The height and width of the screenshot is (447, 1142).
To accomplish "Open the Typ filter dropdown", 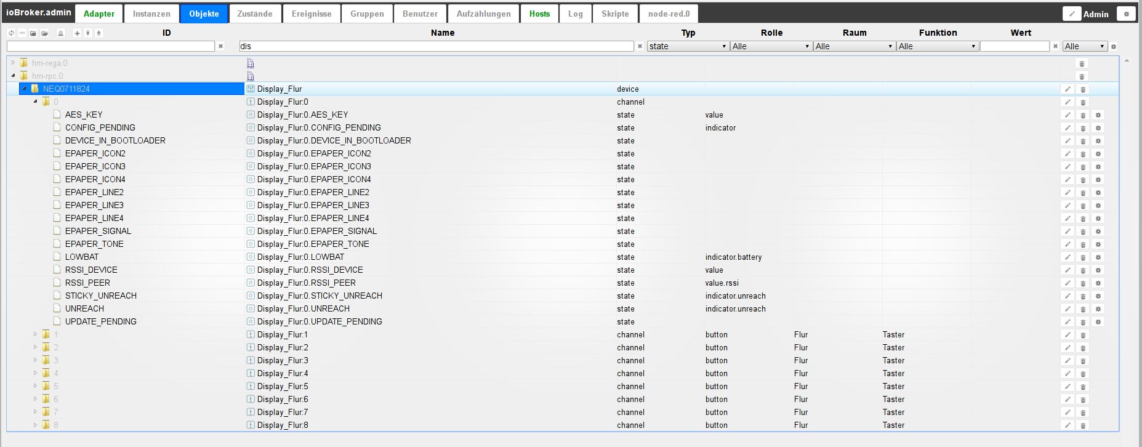I will (x=688, y=46).
